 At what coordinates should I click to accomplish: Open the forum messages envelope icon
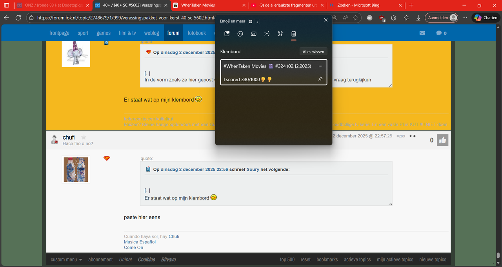click(x=422, y=33)
